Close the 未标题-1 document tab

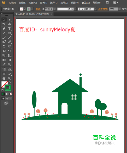[x=52, y=14]
